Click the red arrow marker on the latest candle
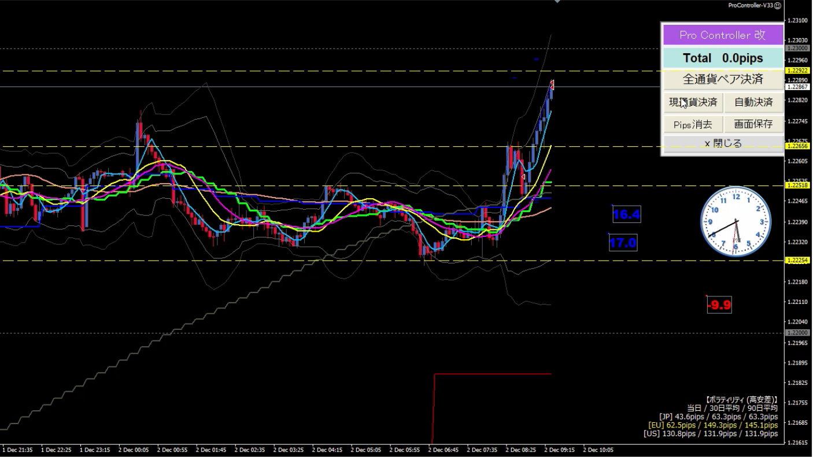This screenshot has width=813, height=457. coord(552,86)
